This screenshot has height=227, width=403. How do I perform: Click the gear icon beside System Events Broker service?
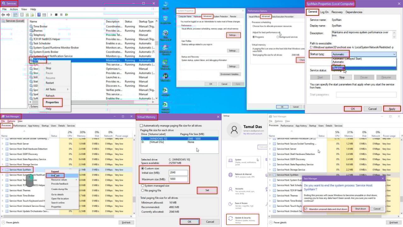click(x=31, y=52)
